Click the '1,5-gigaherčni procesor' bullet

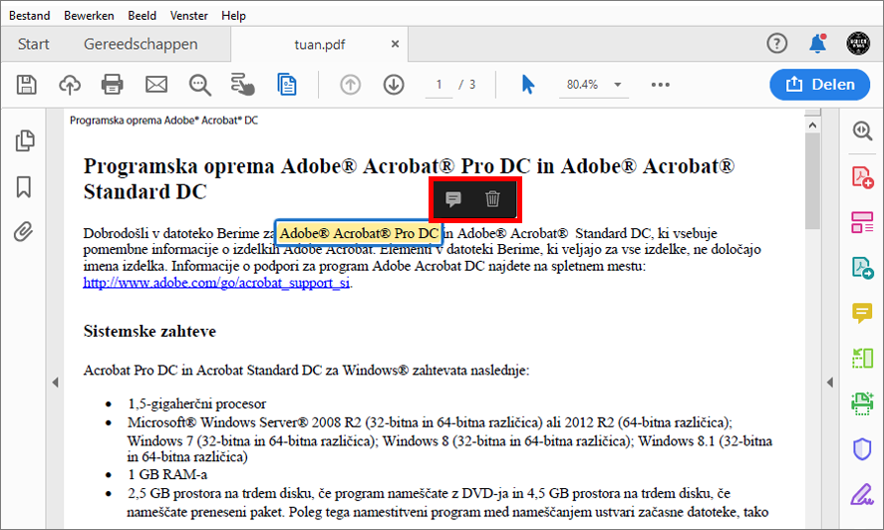[x=196, y=403]
